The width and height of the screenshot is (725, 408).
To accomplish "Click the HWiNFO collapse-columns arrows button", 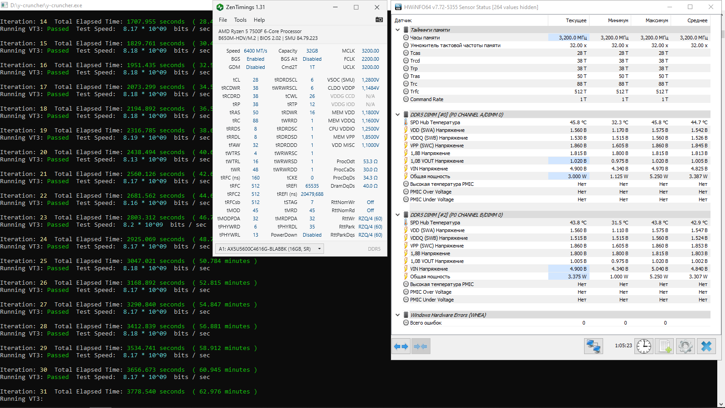I will click(420, 346).
